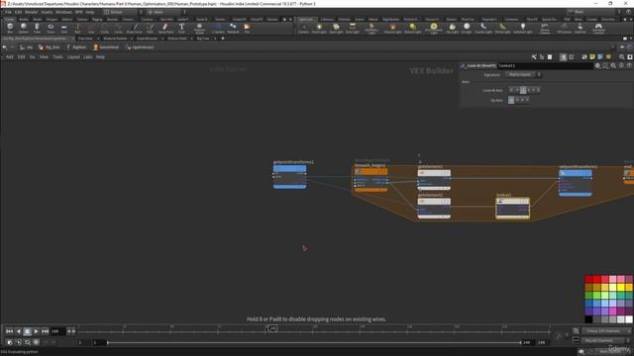Open the parameter panel gear menu
The height and width of the screenshot is (356, 634).
click(x=597, y=65)
